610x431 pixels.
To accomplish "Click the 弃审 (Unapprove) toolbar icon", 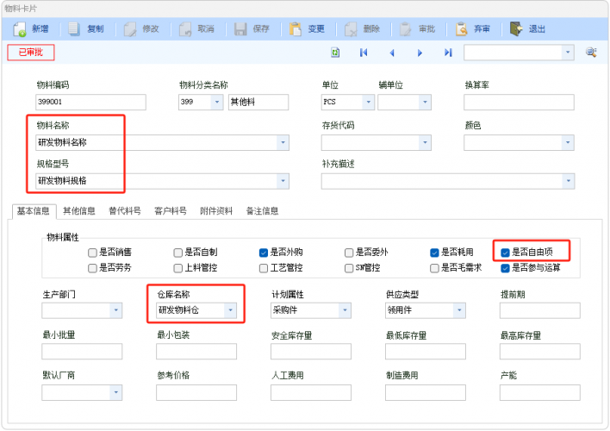I will [x=461, y=28].
